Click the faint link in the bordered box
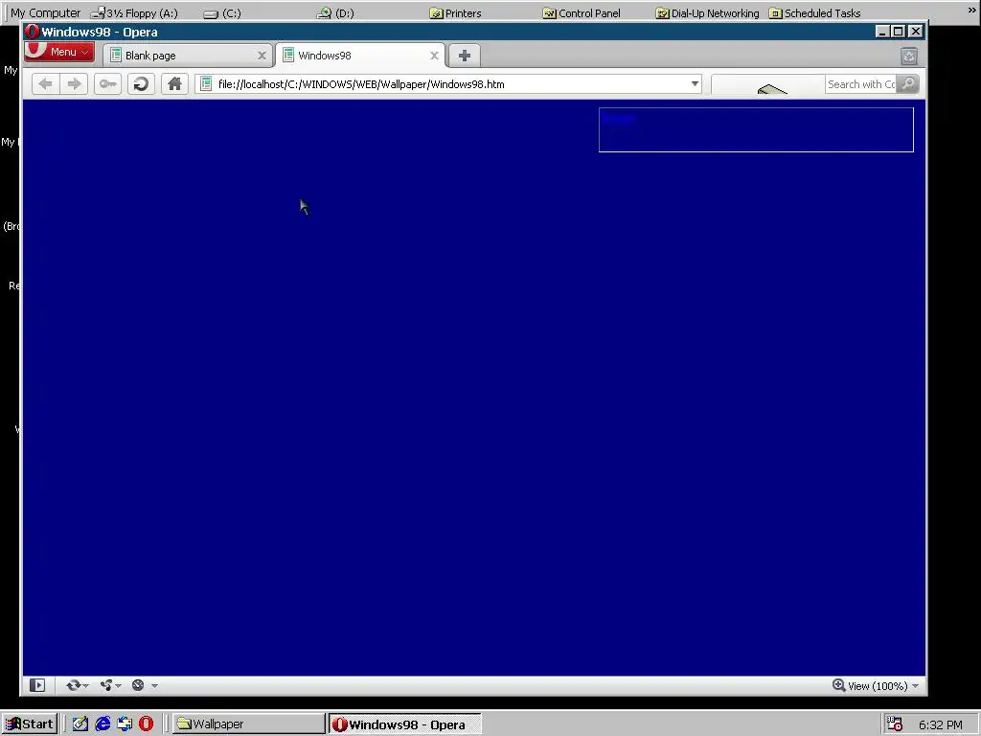 [619, 119]
